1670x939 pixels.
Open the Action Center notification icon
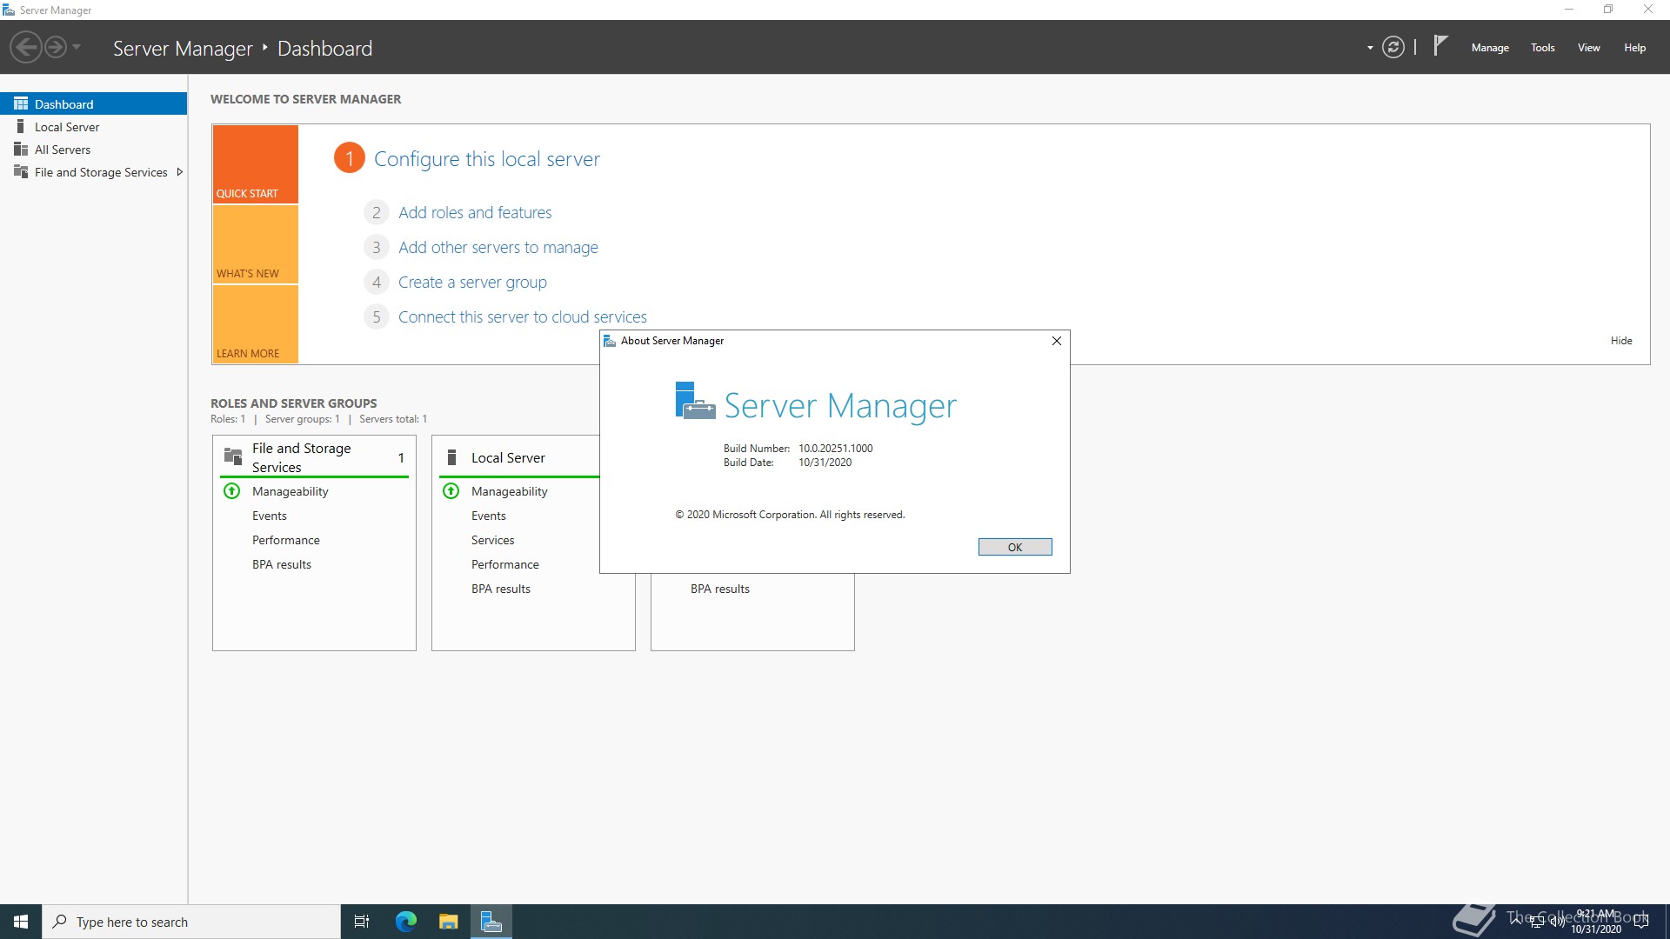coord(1641,922)
